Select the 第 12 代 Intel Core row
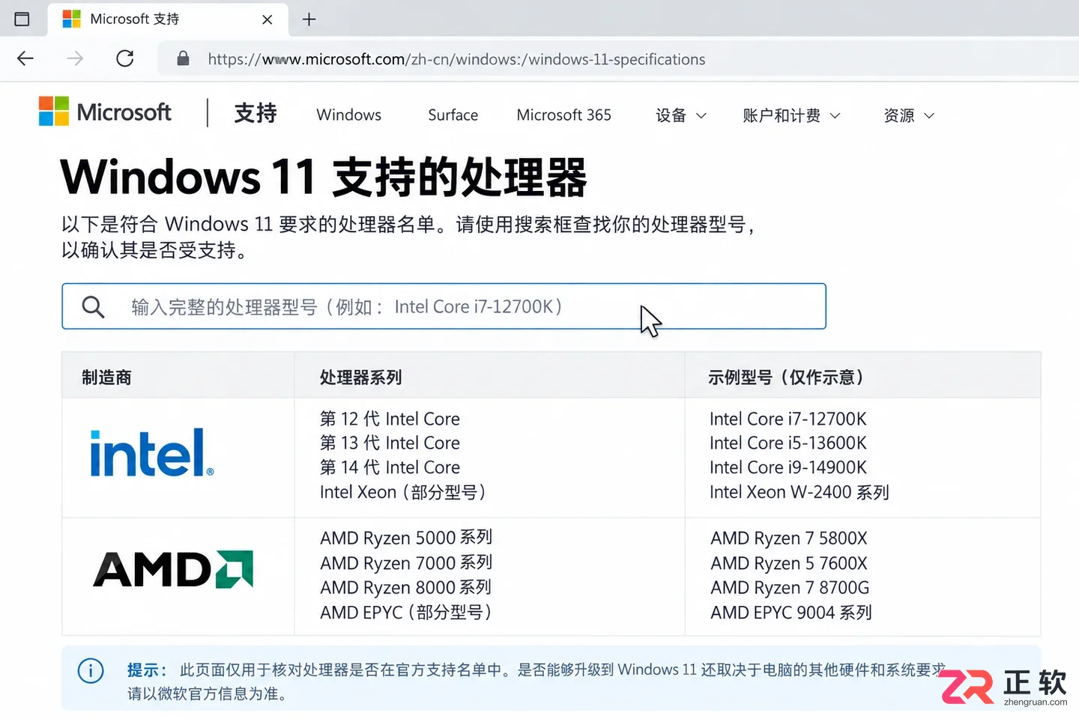Screen dimensions: 1079x719 pos(390,419)
